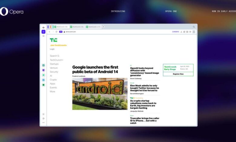Screen dimensions: 236x142
Task: Open the blue Twitter sidebar icon
Action: point(43,80)
